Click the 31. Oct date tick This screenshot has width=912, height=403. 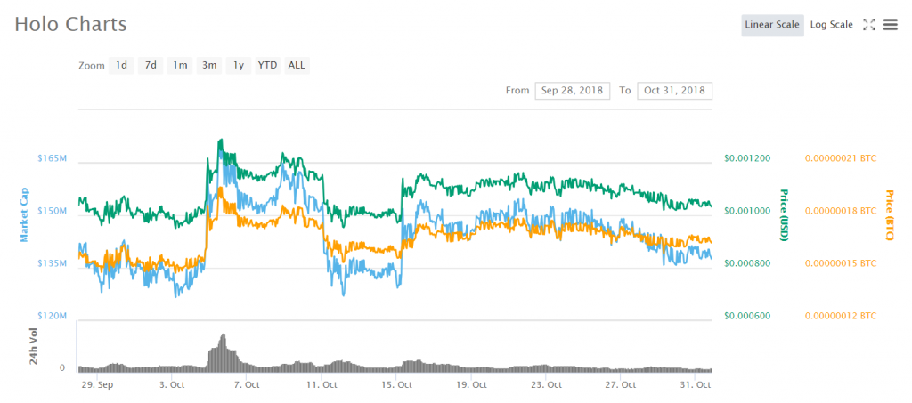696,384
